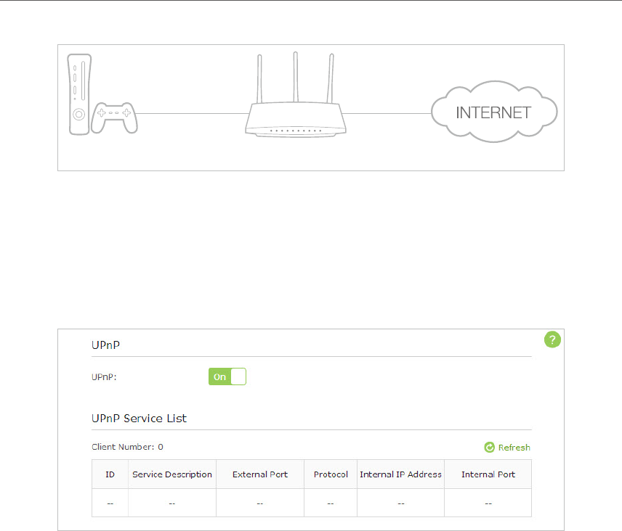
Task: Refresh the UPnP service list
Action: click(507, 448)
